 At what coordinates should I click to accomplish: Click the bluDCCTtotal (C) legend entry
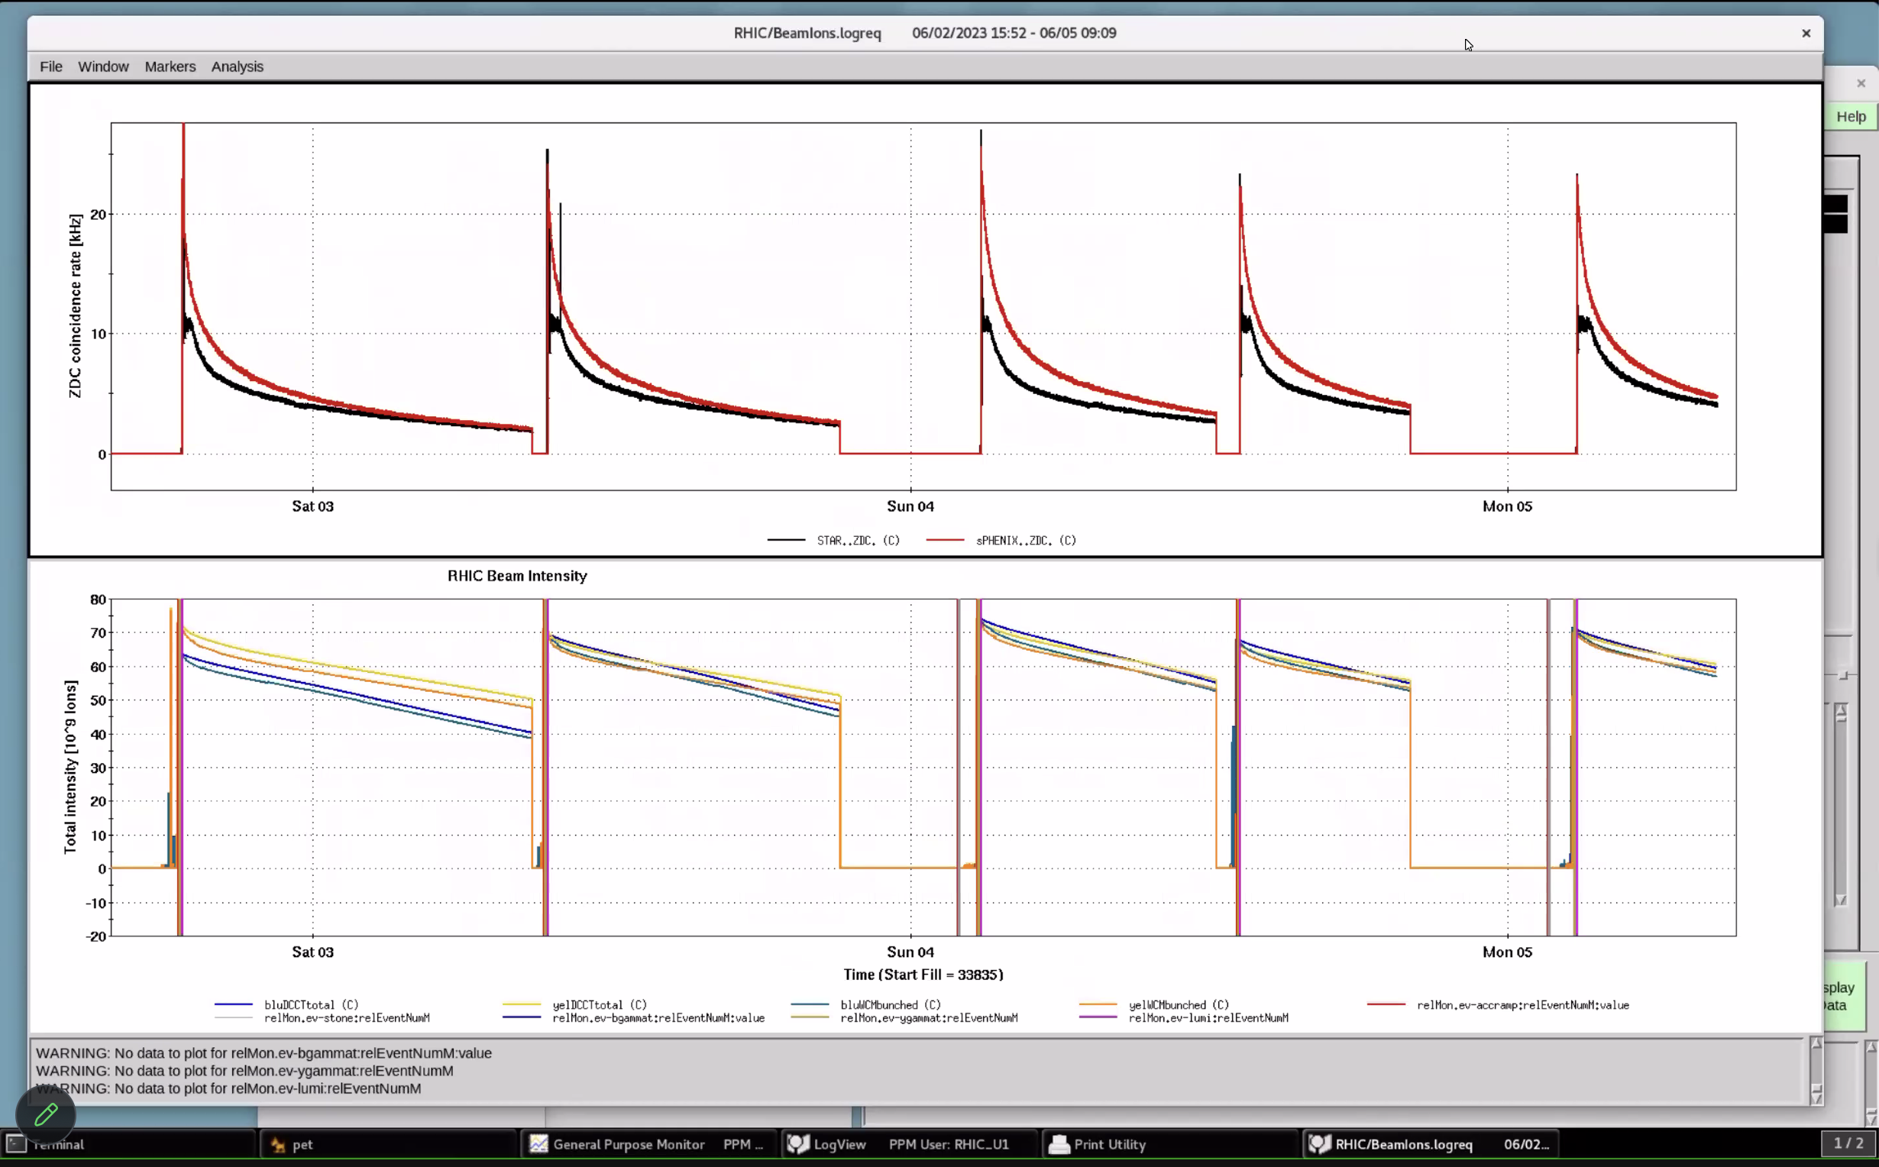(x=286, y=1005)
